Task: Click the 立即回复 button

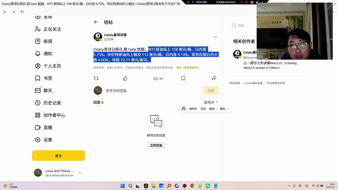Action: (x=156, y=145)
